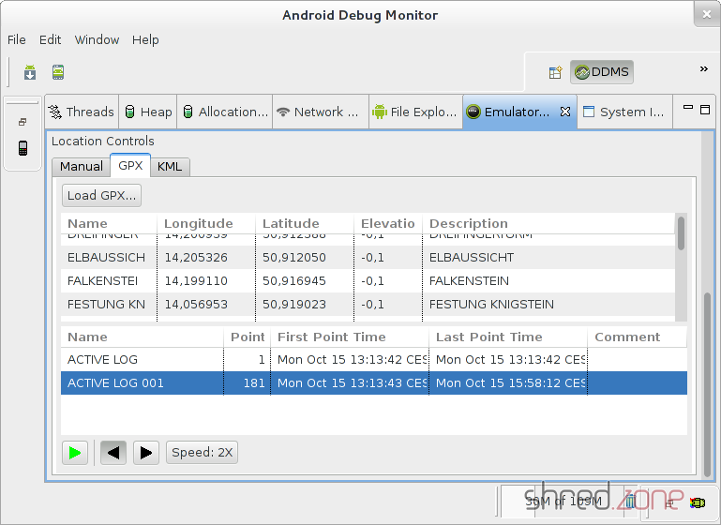
Task: Run garbage collector trash icon
Action: [631, 502]
